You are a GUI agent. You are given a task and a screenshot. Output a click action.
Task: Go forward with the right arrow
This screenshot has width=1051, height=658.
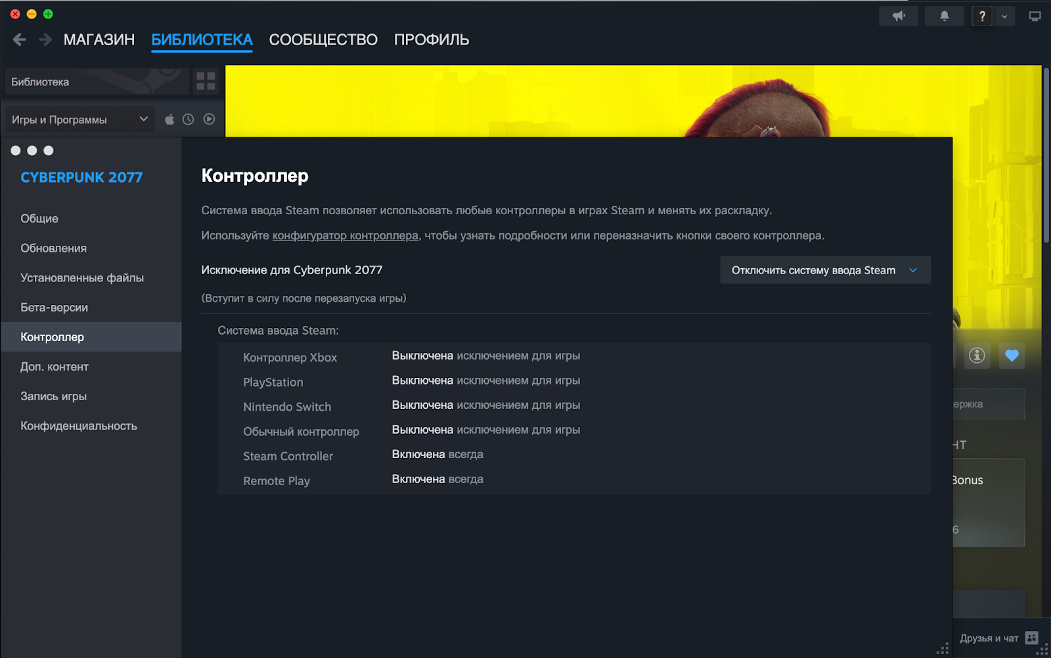(45, 40)
